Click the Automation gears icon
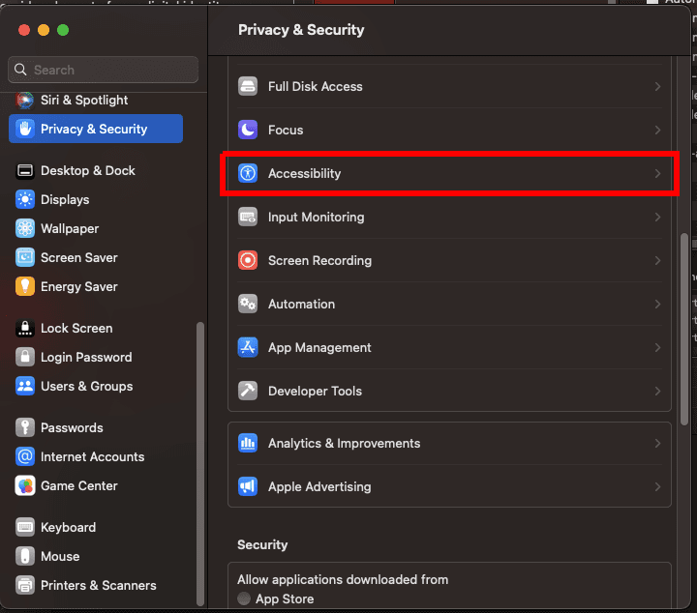This screenshot has height=613, width=697. [x=248, y=304]
